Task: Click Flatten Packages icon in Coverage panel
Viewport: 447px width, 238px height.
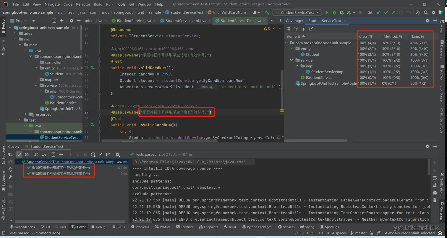Action: click(289, 29)
